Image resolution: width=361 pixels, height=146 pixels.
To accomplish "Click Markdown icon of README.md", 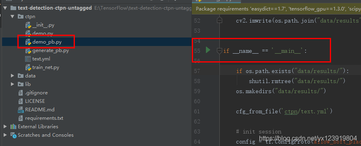I will click(21, 110).
